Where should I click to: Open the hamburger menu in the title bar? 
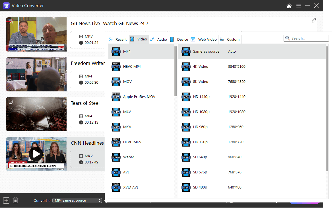(298, 6)
